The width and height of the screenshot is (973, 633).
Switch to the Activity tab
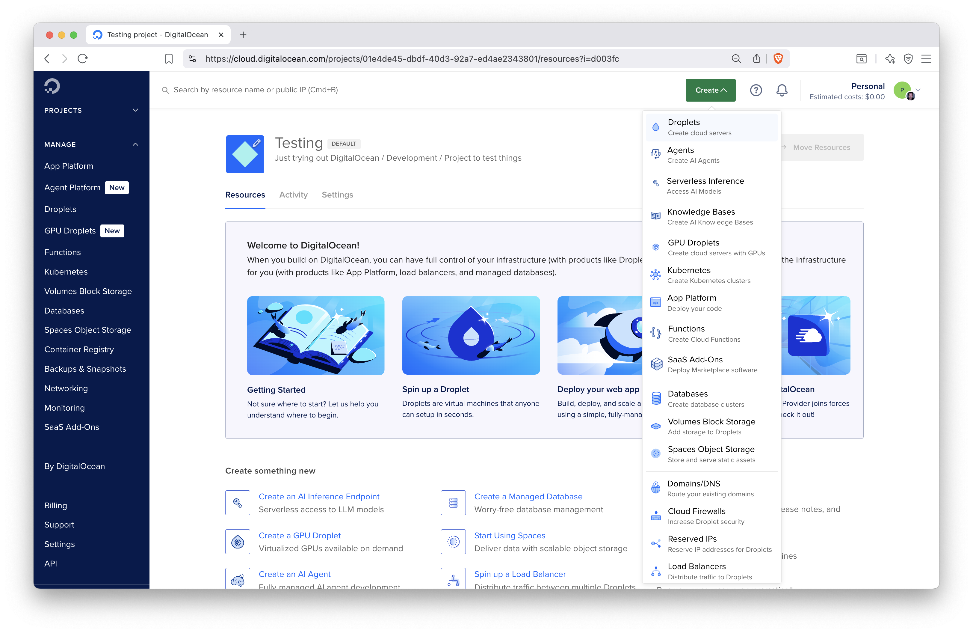[x=293, y=195]
